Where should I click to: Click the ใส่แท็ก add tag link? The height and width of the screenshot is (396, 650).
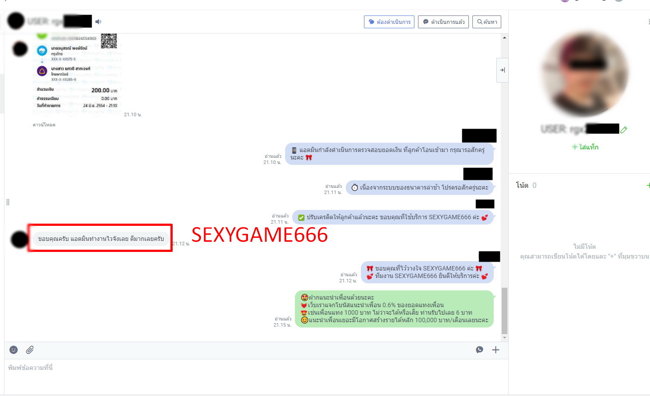tap(585, 147)
